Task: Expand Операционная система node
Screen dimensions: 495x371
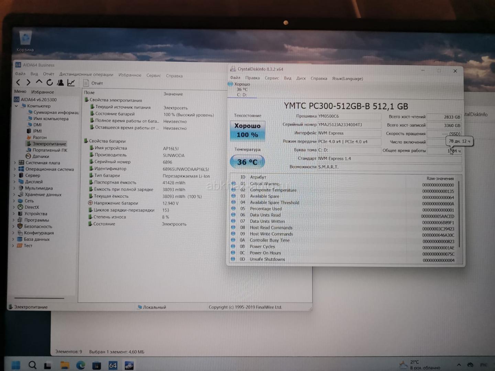Action: 14,169
